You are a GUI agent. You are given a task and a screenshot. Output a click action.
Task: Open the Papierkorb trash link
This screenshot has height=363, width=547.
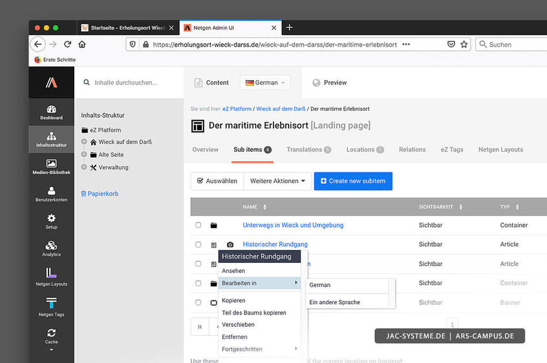point(100,194)
